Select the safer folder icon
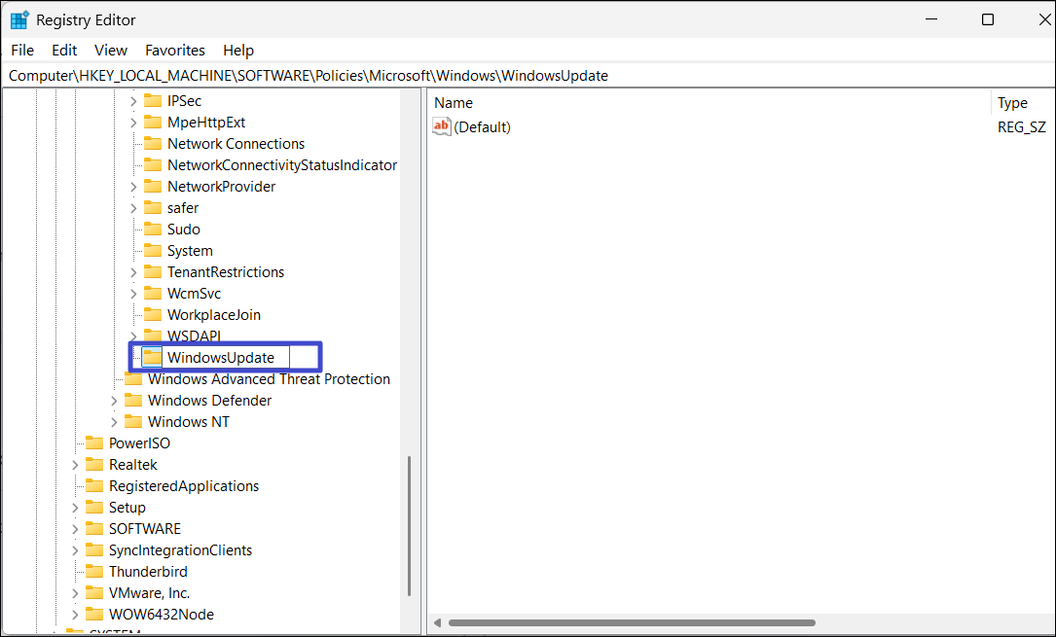This screenshot has width=1056, height=637. pyautogui.click(x=153, y=208)
